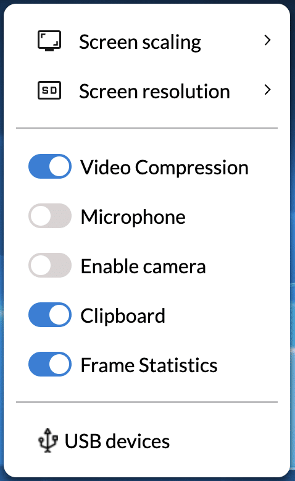Enable the camera toggle switch
This screenshot has height=481, width=295.
pyautogui.click(x=50, y=265)
